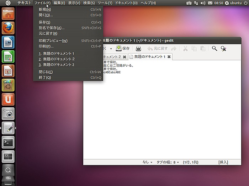The width and height of the screenshot is (249, 186).
Task: Select 新規(N) from the File menu
Action: (x=68, y=10)
